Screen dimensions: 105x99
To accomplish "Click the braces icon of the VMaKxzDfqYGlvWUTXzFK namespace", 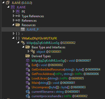I will click(18, 38).
